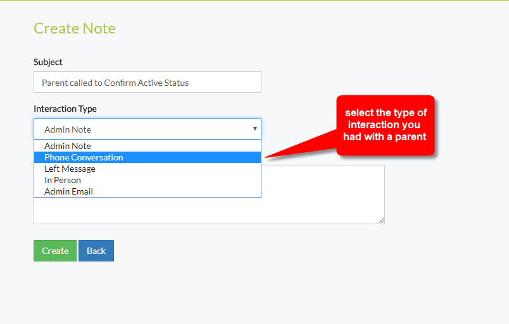Select Admin Note from the list
The image size is (509, 324).
68,146
